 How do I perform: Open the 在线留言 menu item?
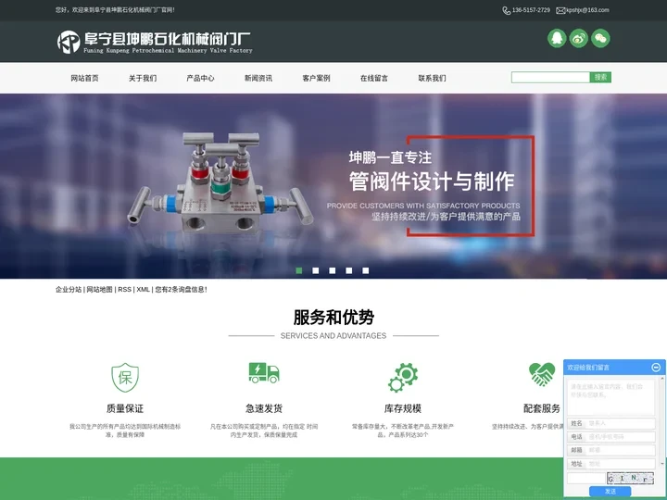[374, 78]
